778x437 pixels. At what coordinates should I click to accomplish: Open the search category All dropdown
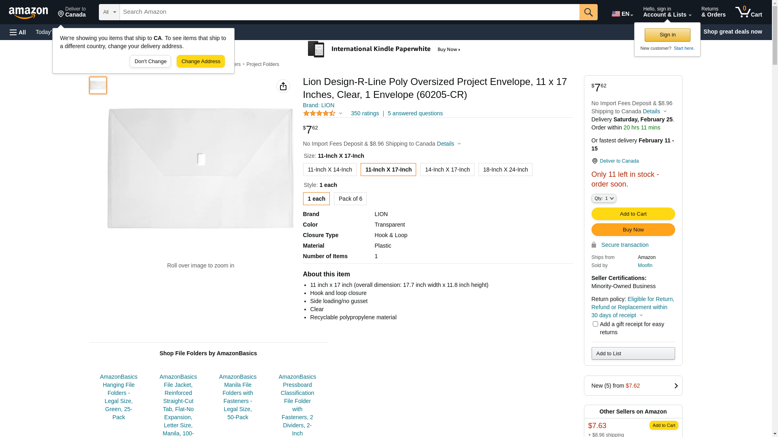109,12
